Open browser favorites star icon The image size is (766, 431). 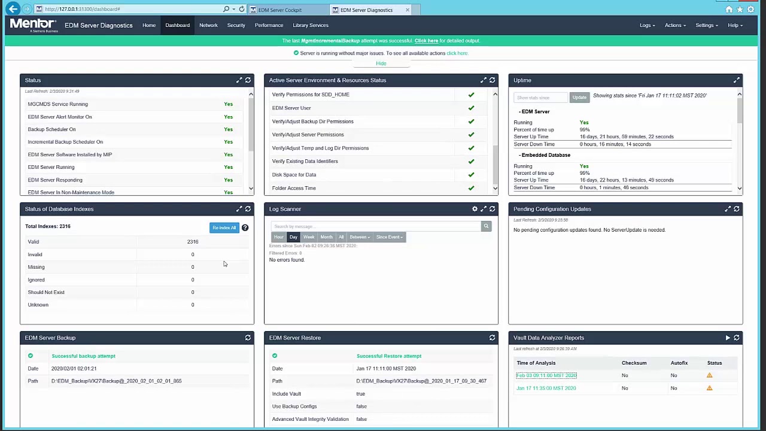click(x=740, y=10)
